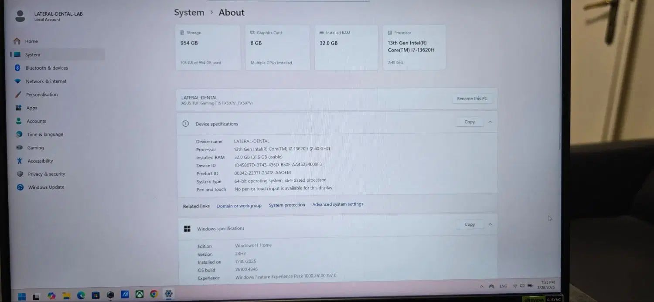Go to Home in Settings sidebar
The height and width of the screenshot is (302, 654).
pos(57,41)
